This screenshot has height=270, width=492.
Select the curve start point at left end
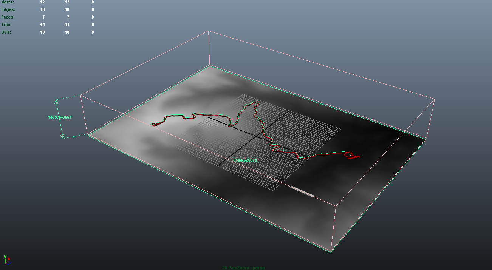tap(153, 124)
